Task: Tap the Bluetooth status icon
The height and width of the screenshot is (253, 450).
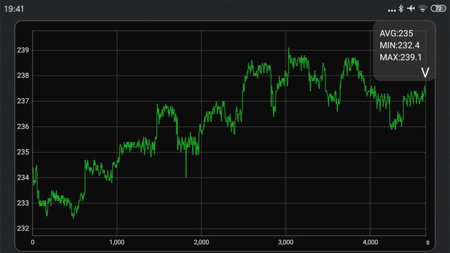Action: [x=401, y=8]
